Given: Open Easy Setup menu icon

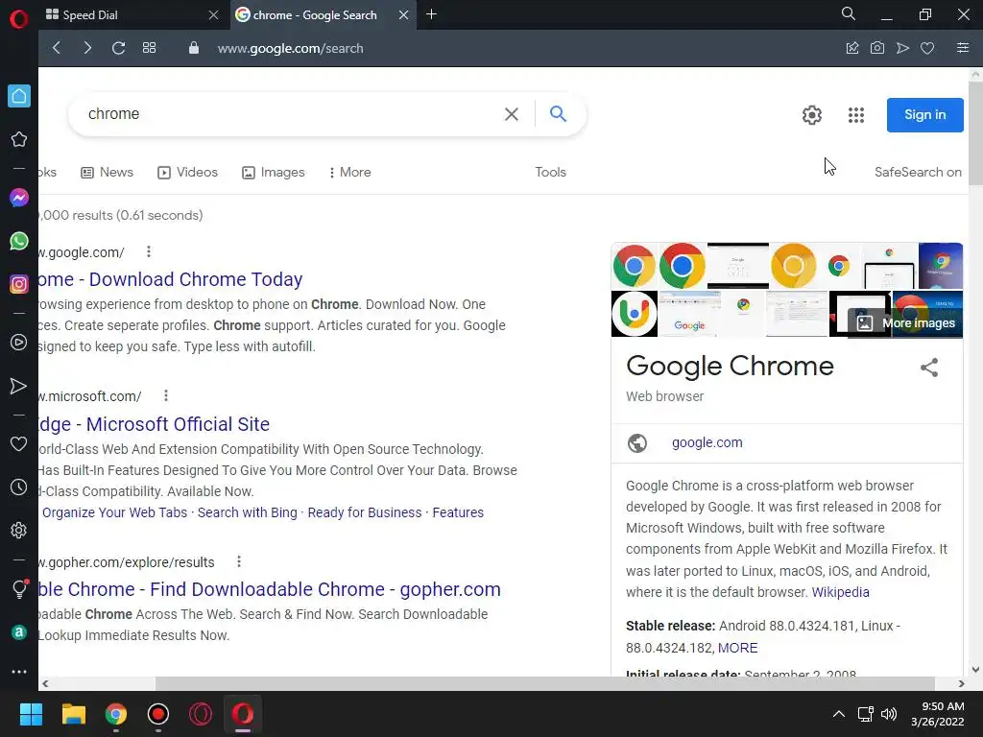Looking at the screenshot, I should tap(963, 48).
